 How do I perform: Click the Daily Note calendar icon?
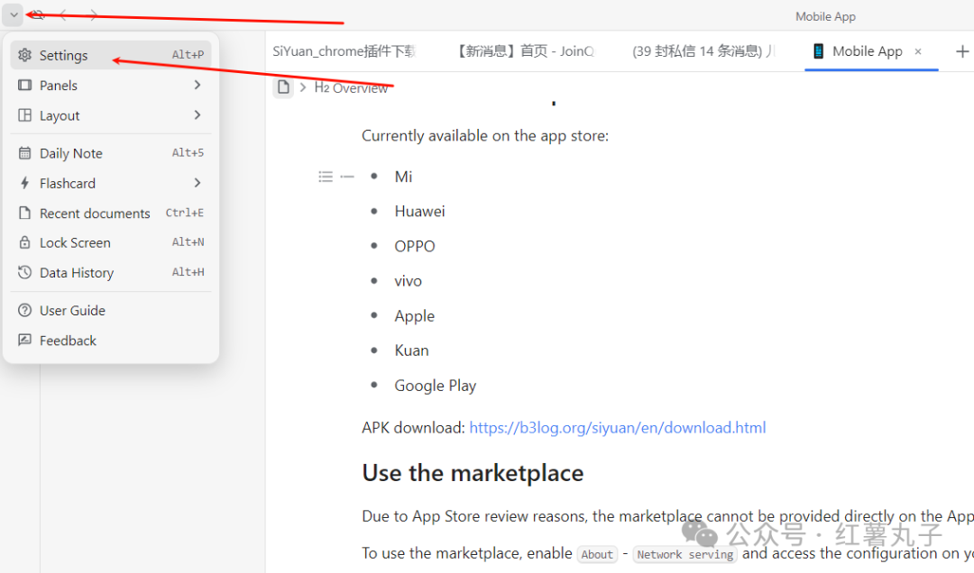[25, 153]
